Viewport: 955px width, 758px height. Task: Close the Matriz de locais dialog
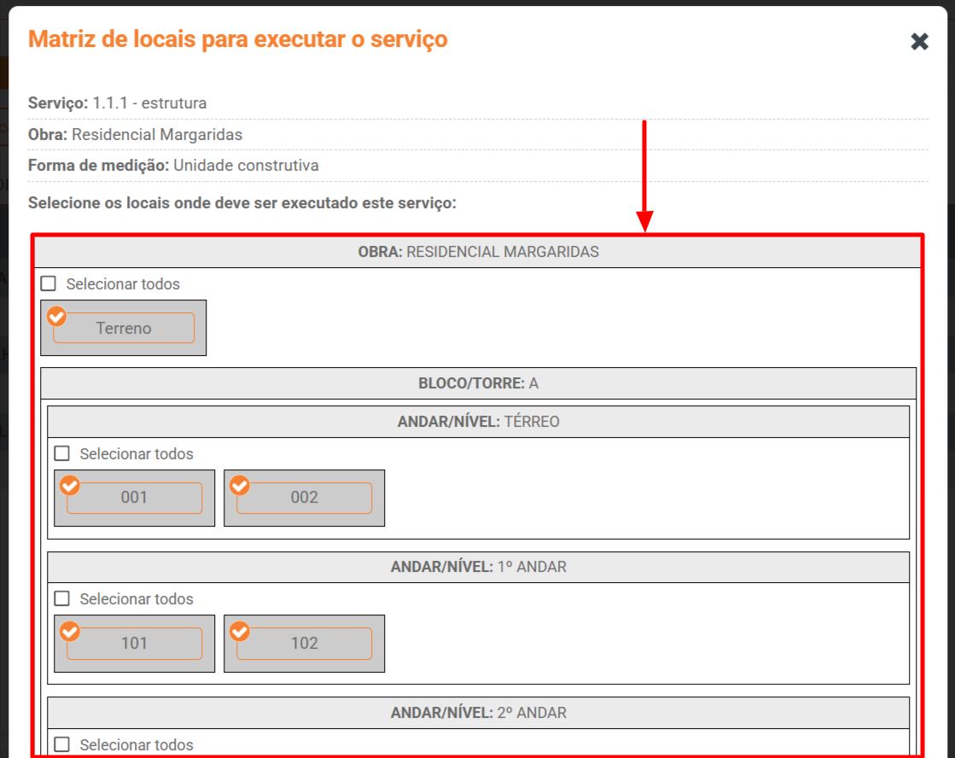point(919,42)
